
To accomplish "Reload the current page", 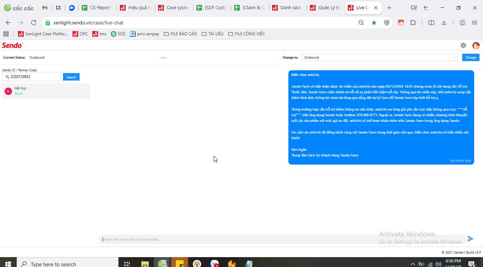I will pyautogui.click(x=34, y=23).
